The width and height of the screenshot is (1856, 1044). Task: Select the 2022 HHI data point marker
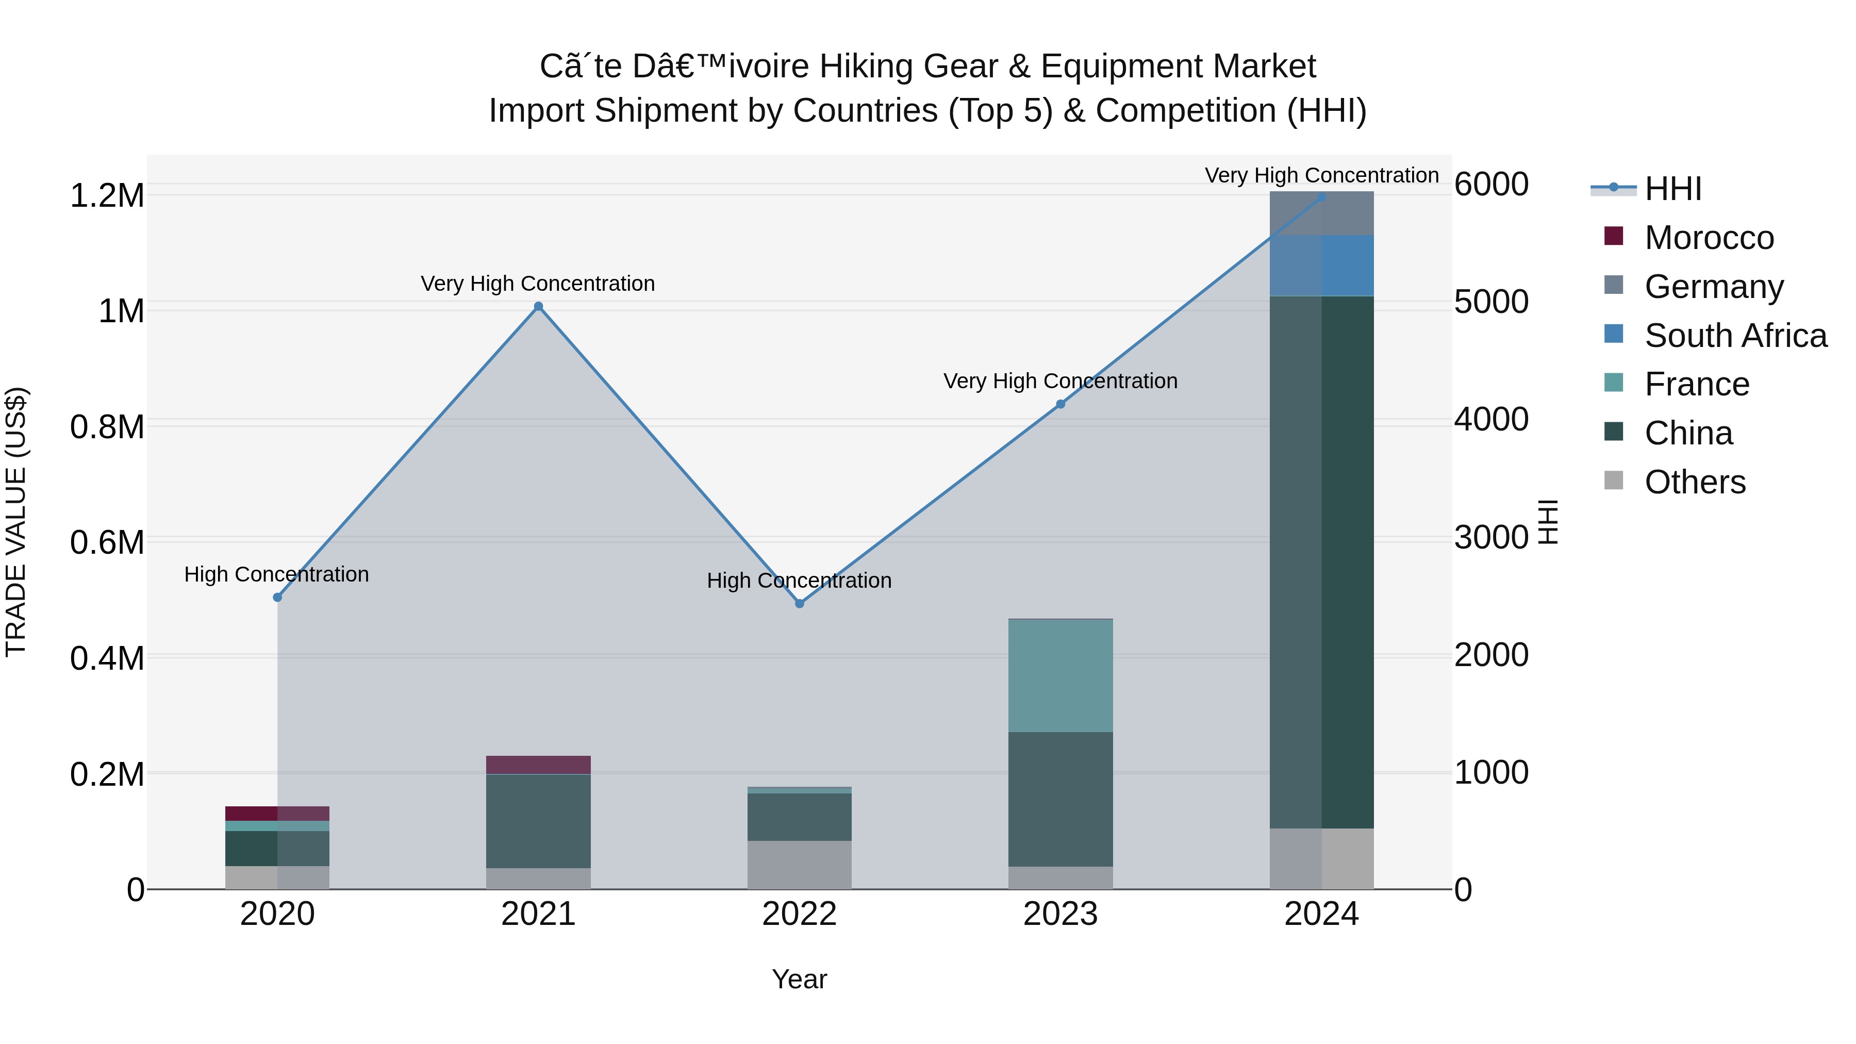[800, 604]
